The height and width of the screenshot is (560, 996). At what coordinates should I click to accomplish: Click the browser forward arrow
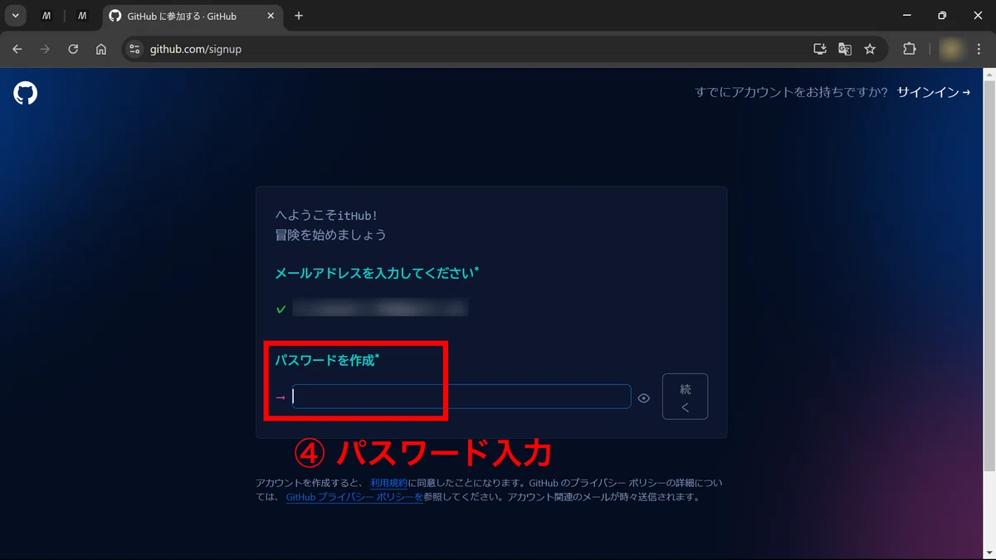(x=45, y=49)
